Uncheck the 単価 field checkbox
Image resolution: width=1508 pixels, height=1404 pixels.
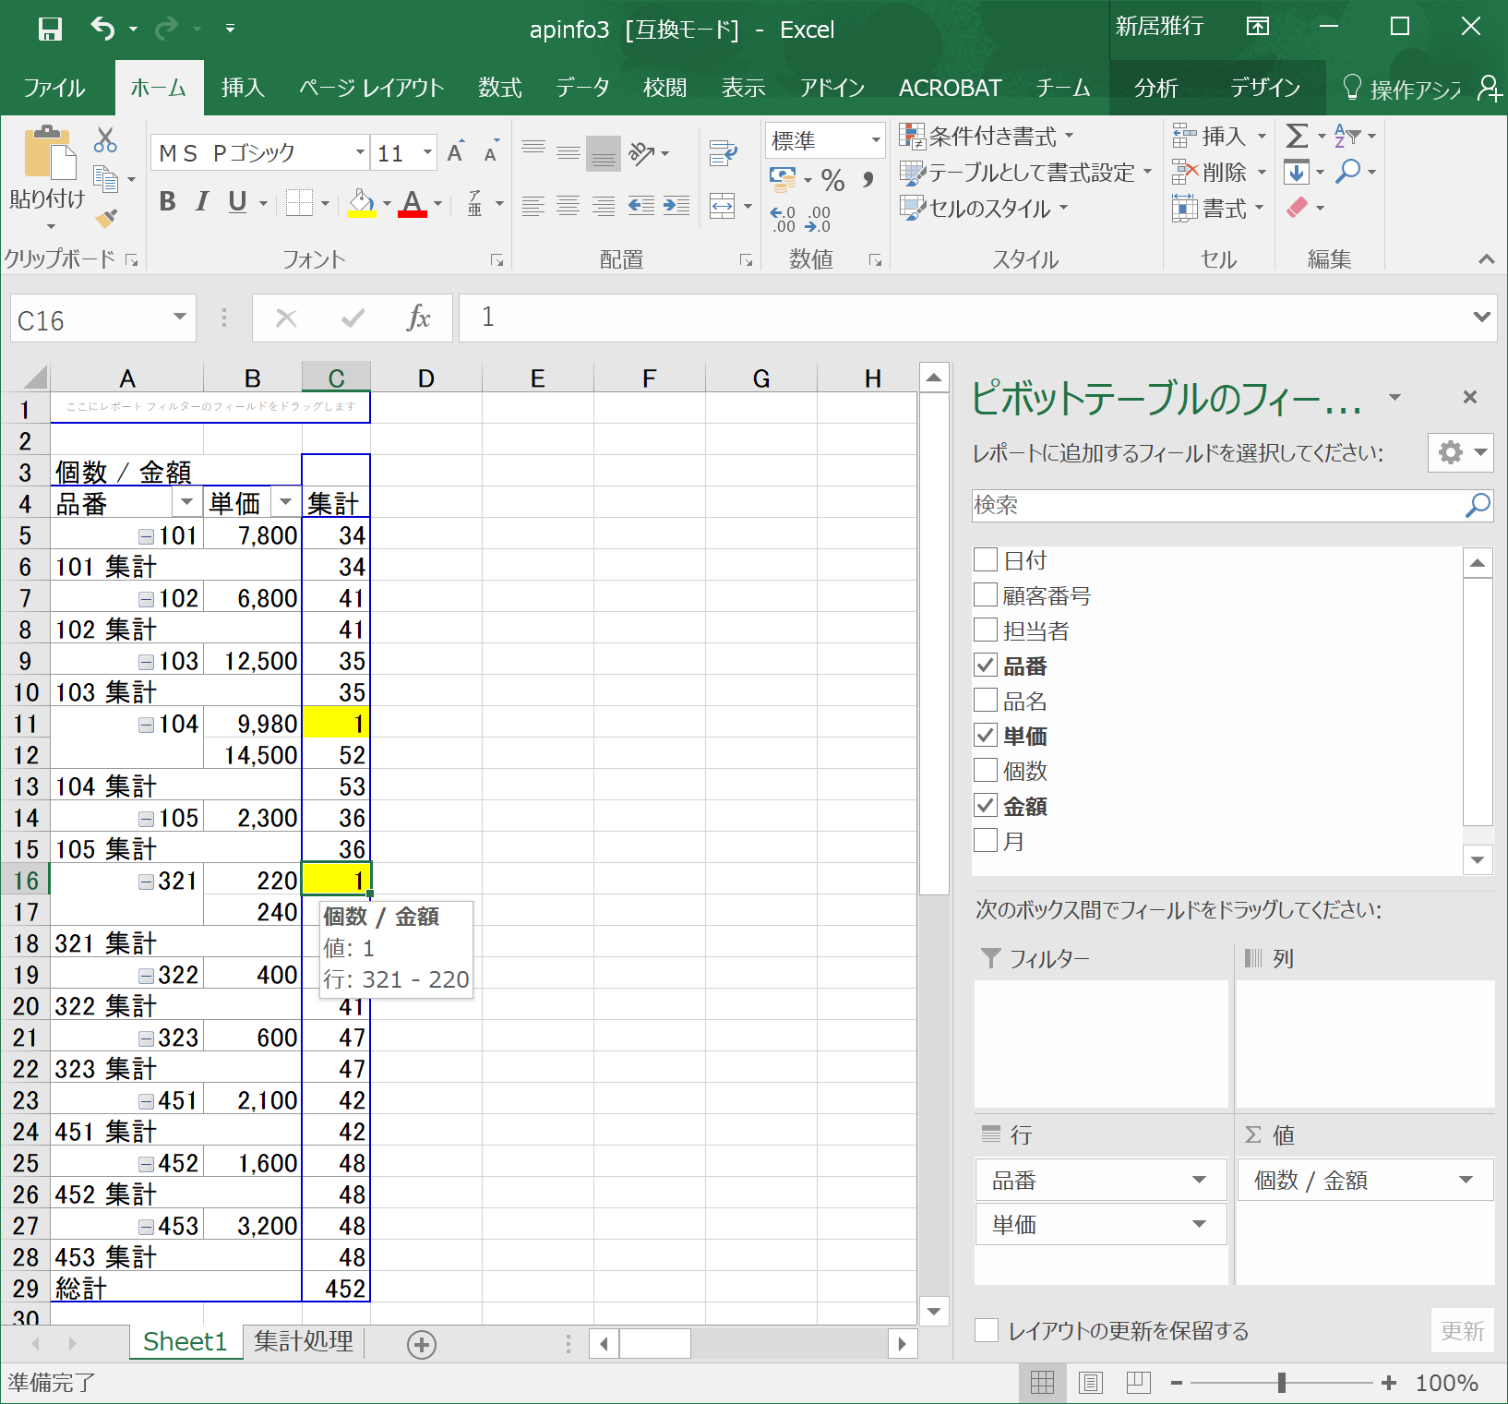click(987, 736)
